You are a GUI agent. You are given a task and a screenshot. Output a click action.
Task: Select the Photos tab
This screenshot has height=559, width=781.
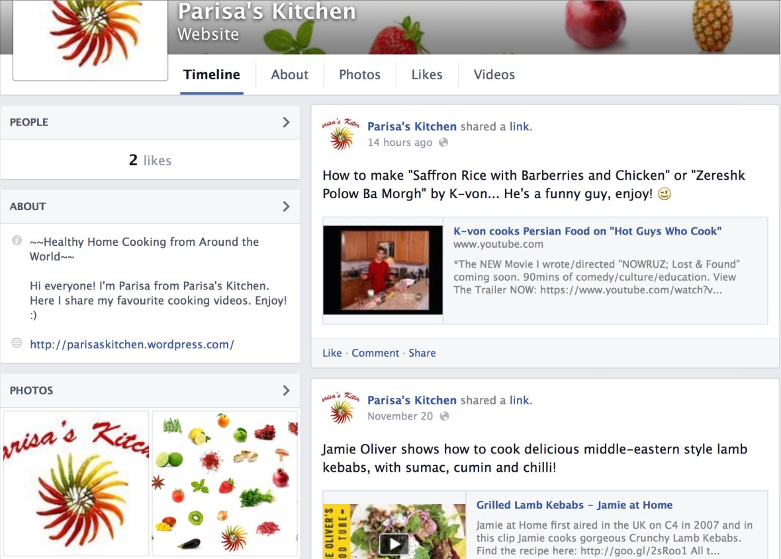(359, 75)
